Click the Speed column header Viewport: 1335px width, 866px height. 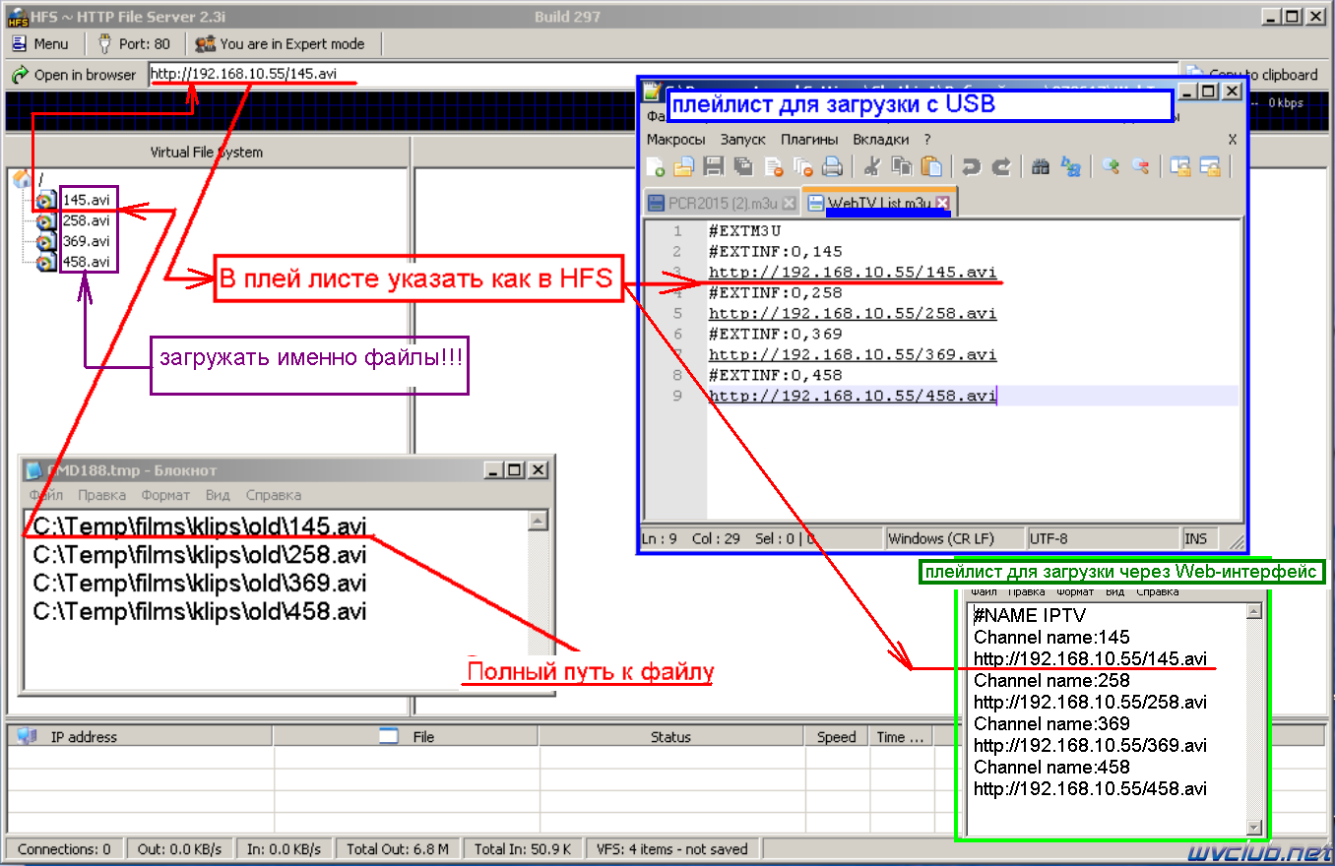tap(836, 737)
